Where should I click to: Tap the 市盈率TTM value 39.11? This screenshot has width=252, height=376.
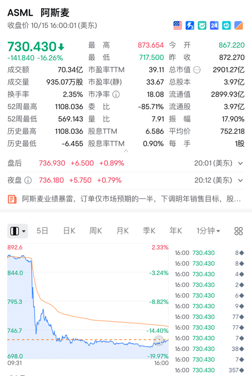[156, 70]
